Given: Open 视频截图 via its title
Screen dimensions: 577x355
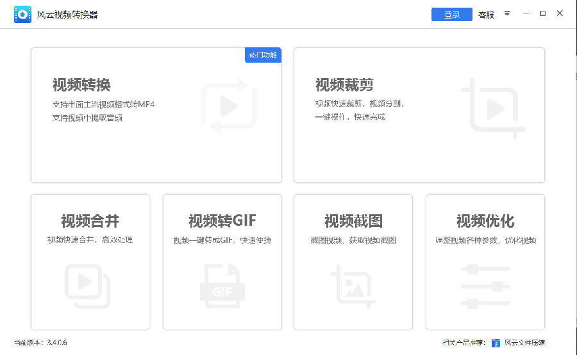Looking at the screenshot, I should (353, 221).
